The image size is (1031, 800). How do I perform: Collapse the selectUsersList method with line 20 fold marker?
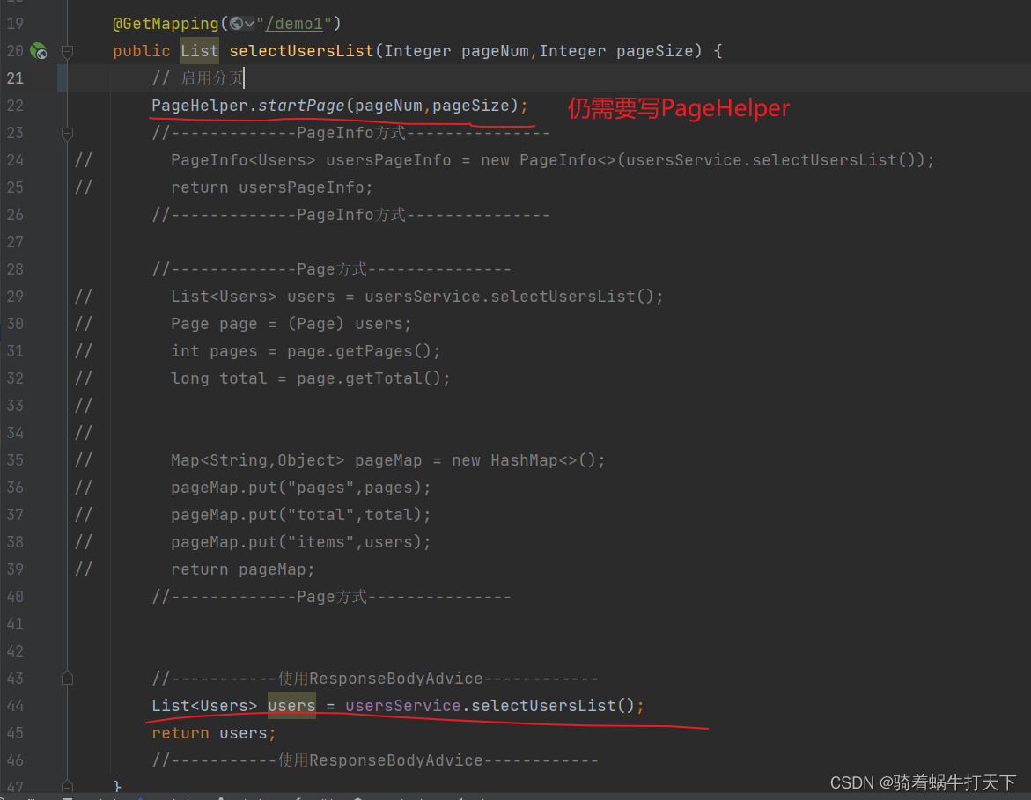(x=67, y=53)
